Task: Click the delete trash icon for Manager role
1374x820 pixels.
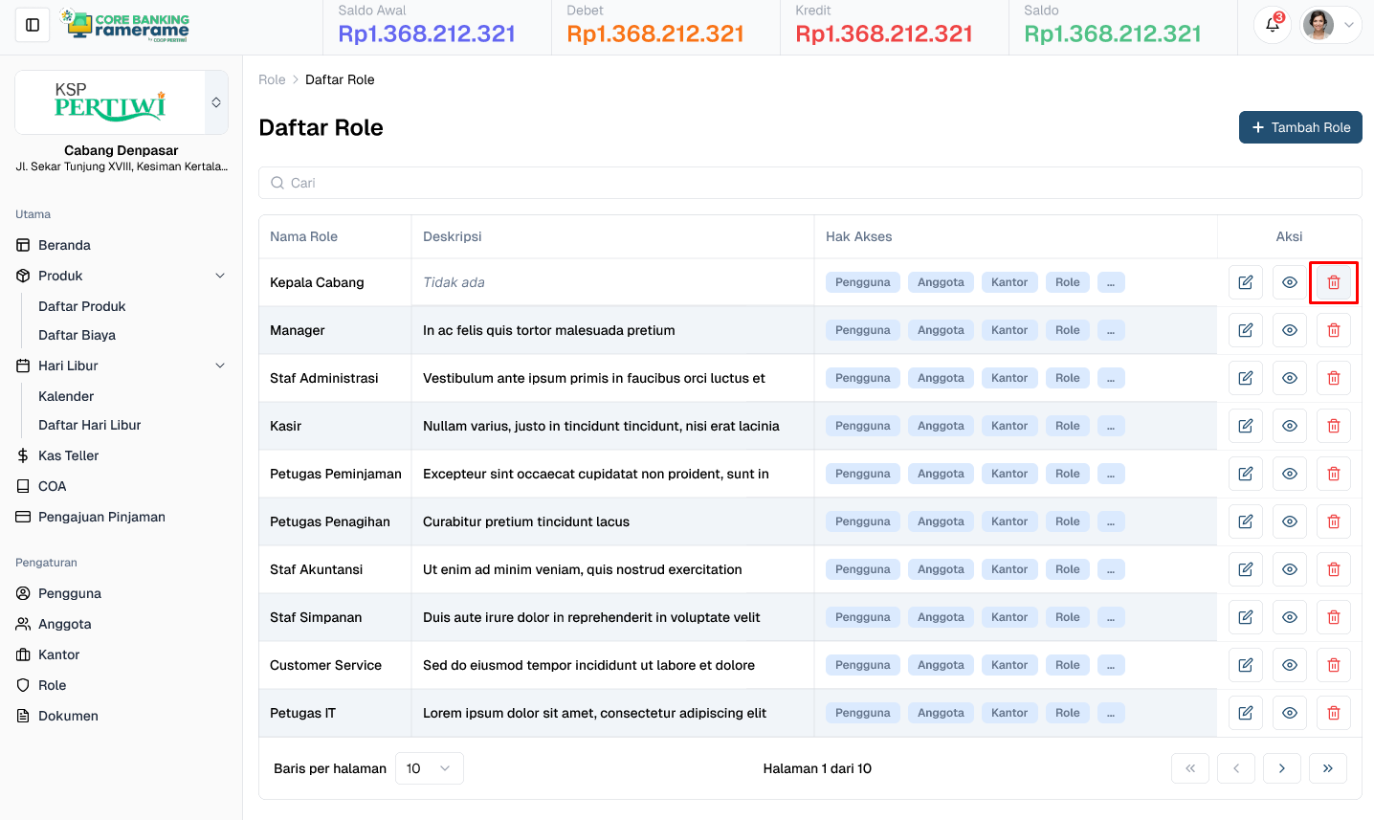Action: (x=1333, y=329)
